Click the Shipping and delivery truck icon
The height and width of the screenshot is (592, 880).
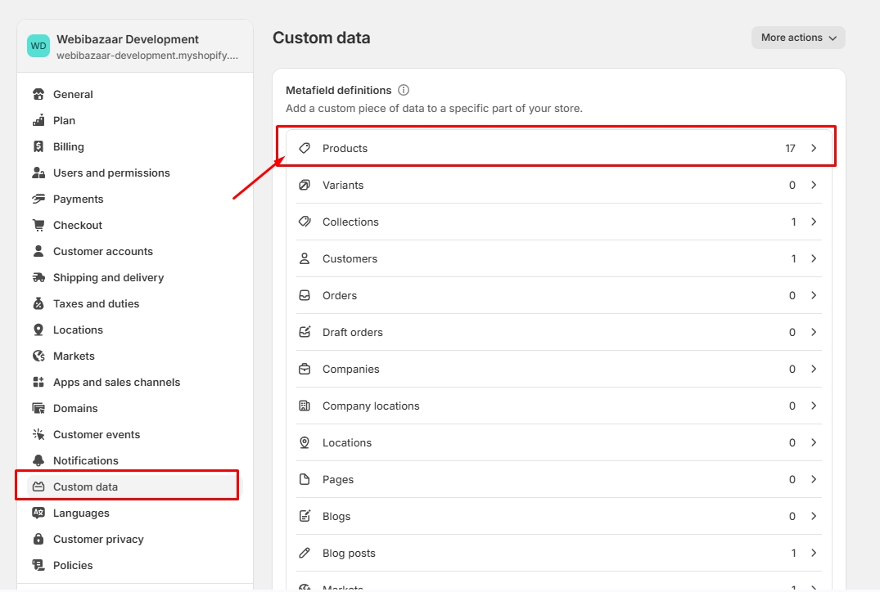click(x=38, y=277)
